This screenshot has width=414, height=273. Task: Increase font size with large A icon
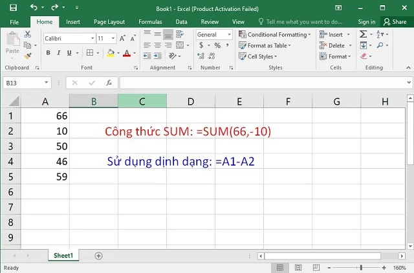(x=122, y=38)
